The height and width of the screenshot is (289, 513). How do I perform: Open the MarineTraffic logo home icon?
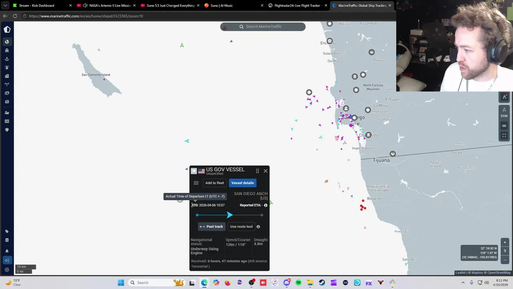7,29
